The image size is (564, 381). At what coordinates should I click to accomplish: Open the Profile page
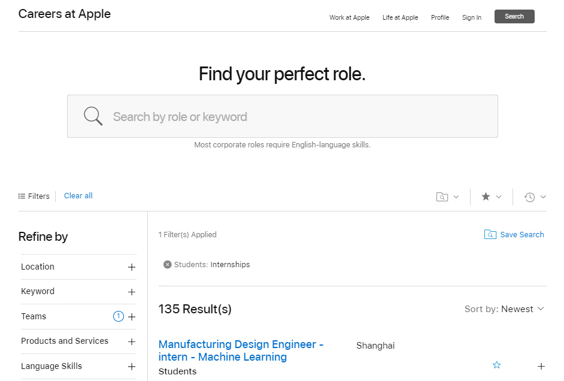440,17
